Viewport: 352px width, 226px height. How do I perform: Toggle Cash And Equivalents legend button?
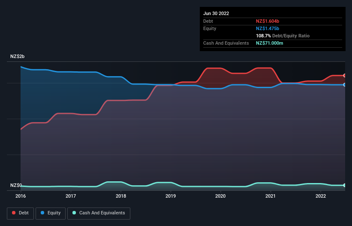coord(99,213)
